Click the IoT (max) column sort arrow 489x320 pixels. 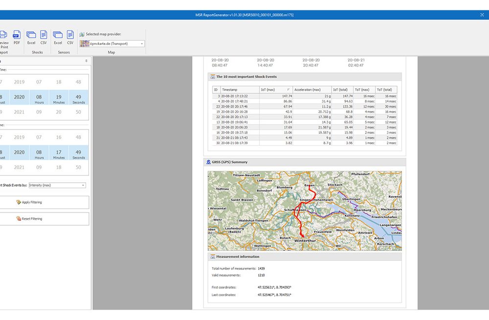[x=289, y=90]
